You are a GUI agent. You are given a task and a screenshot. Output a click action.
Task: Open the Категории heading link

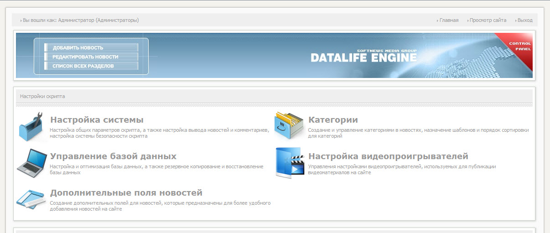coord(333,120)
